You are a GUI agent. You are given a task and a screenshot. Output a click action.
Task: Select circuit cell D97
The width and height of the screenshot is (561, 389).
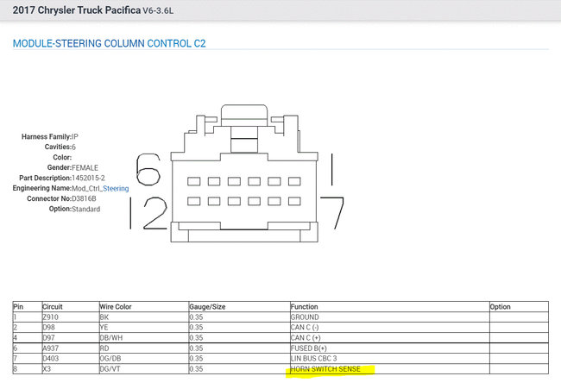click(x=71, y=338)
